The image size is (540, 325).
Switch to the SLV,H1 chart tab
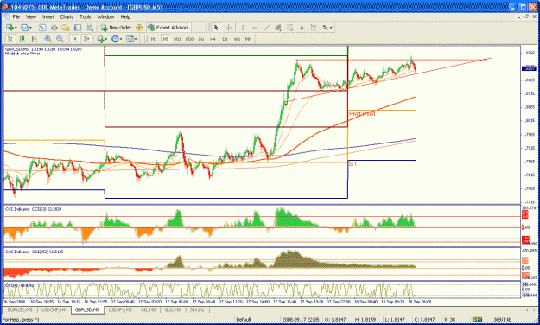(197, 309)
